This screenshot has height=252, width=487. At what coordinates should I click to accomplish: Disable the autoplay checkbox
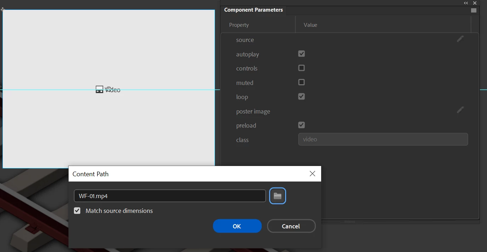(301, 54)
